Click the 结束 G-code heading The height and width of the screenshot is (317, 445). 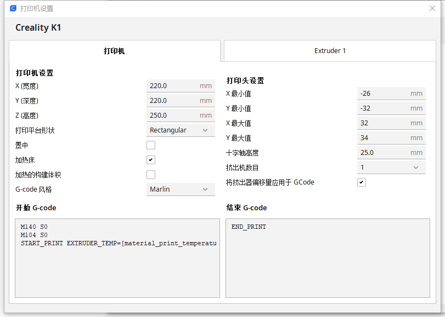click(246, 208)
